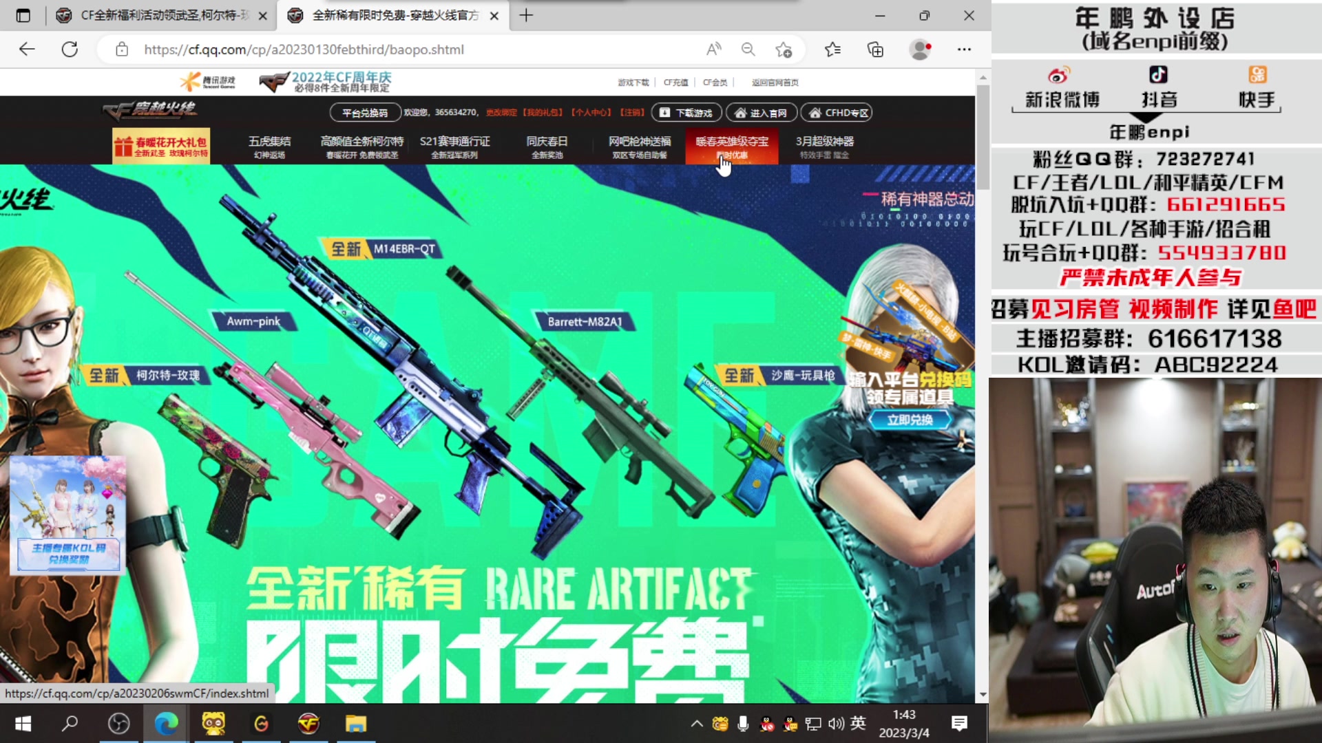
Task: Open Windows taskbar search
Action: tap(70, 724)
